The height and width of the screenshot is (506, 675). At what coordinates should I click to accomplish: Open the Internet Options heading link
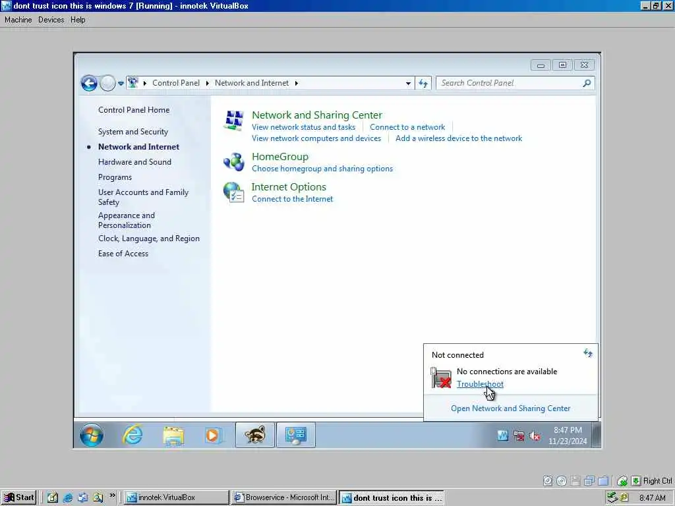289,186
